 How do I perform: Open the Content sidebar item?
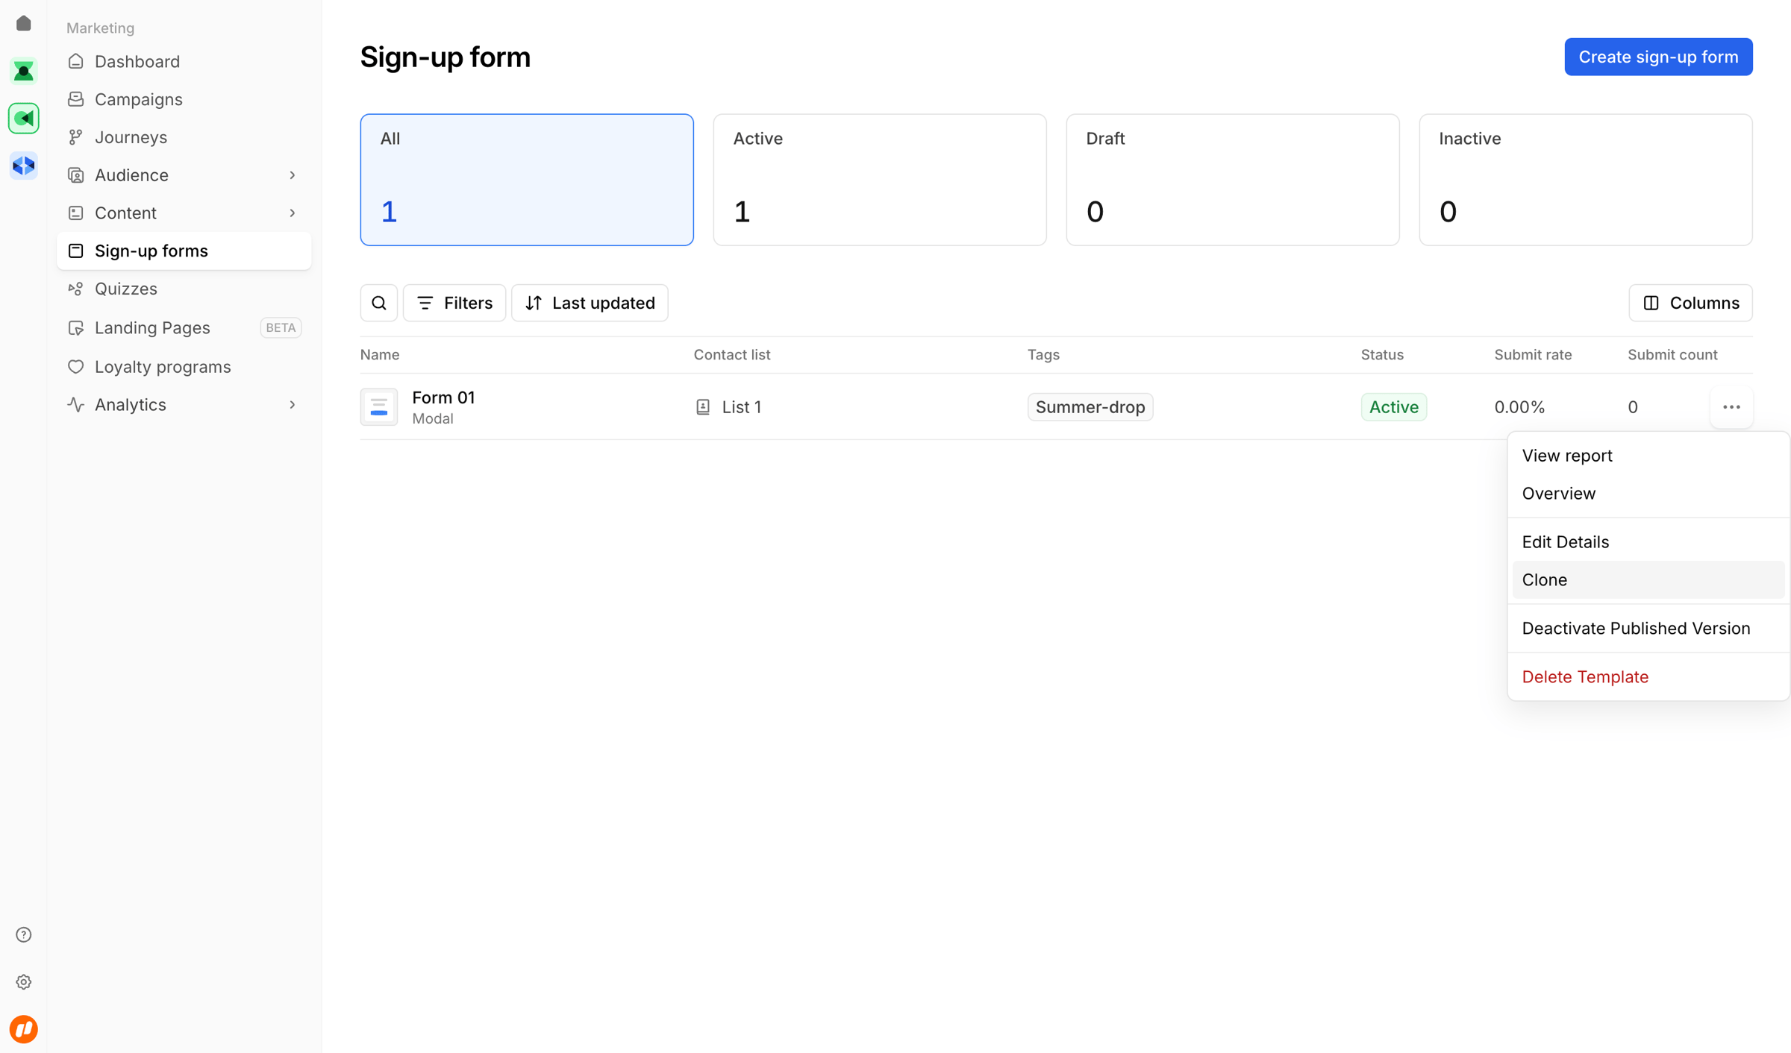click(184, 213)
